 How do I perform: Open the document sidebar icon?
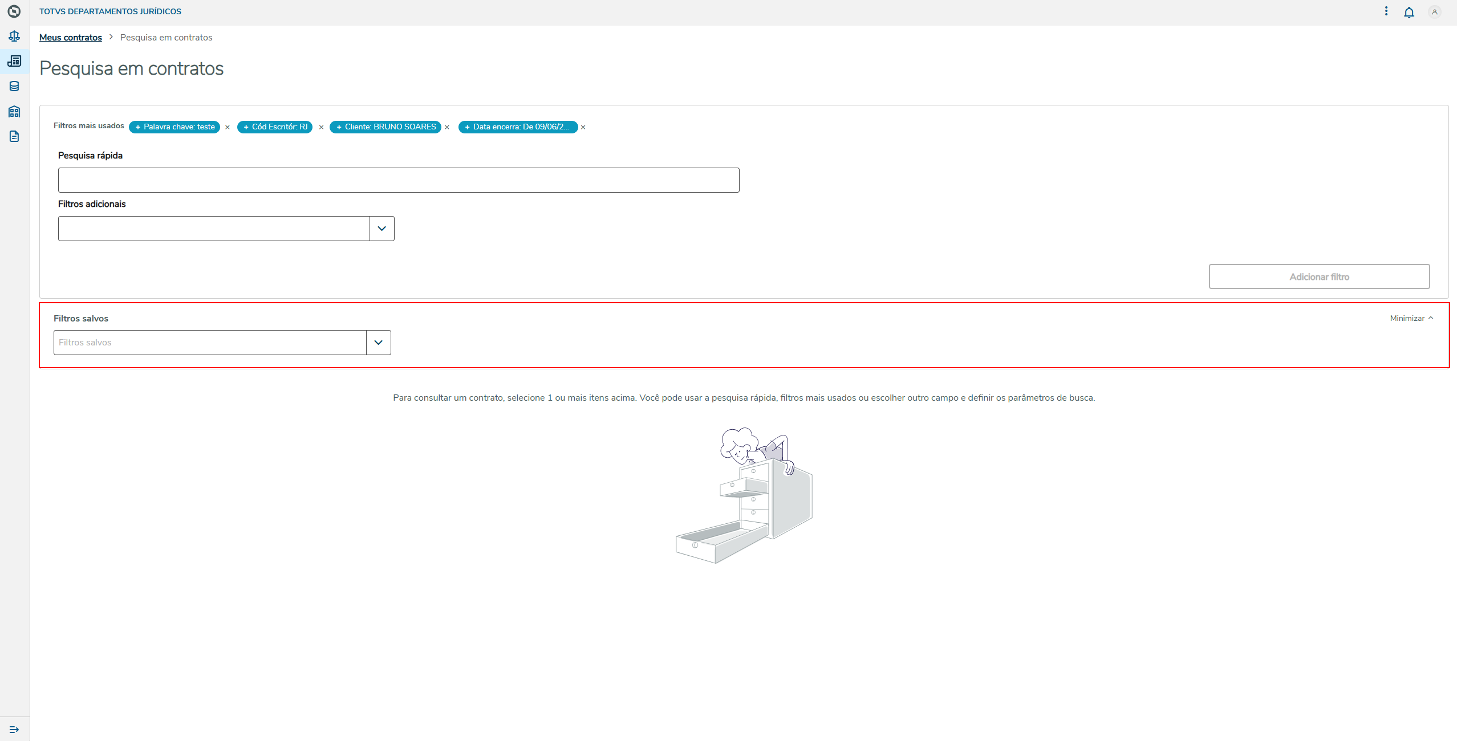point(14,136)
